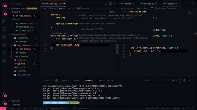The image size is (197, 110).
Task: Click Ln 12, Col 24 in status bar
Action: tap(152, 108)
